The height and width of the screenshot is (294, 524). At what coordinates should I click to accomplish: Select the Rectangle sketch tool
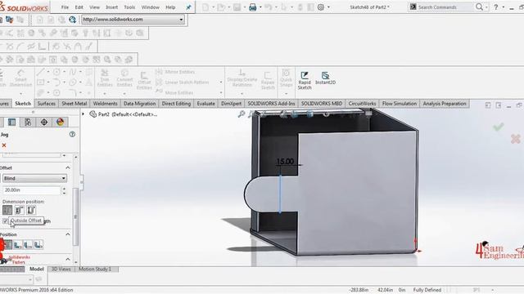point(40,82)
